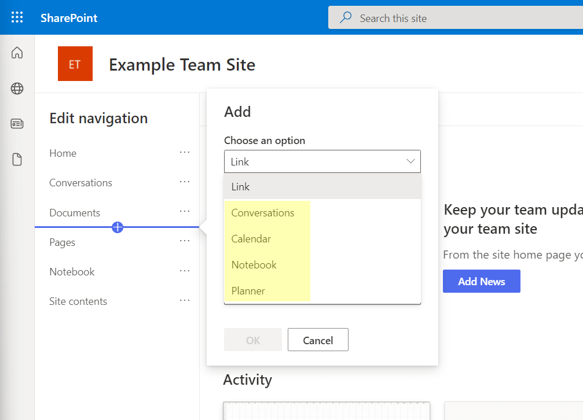Screen dimensions: 583x420
Task: Click the ET site logo tile
Action: click(x=75, y=64)
